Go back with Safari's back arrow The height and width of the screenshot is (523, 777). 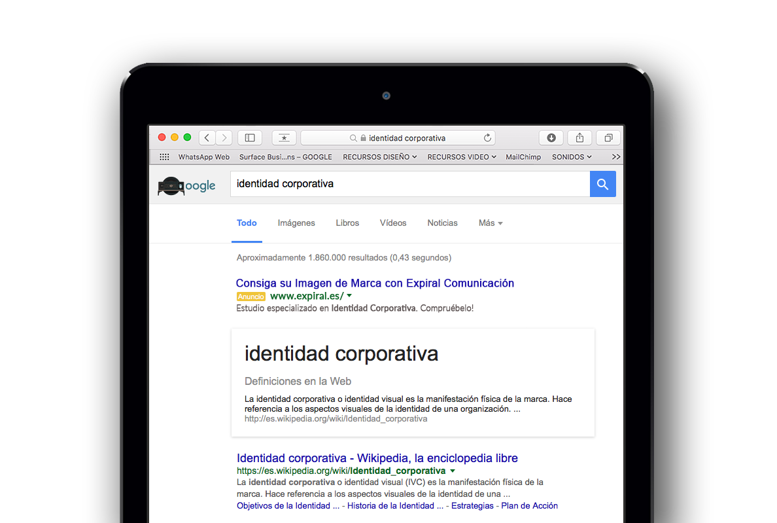pyautogui.click(x=207, y=138)
